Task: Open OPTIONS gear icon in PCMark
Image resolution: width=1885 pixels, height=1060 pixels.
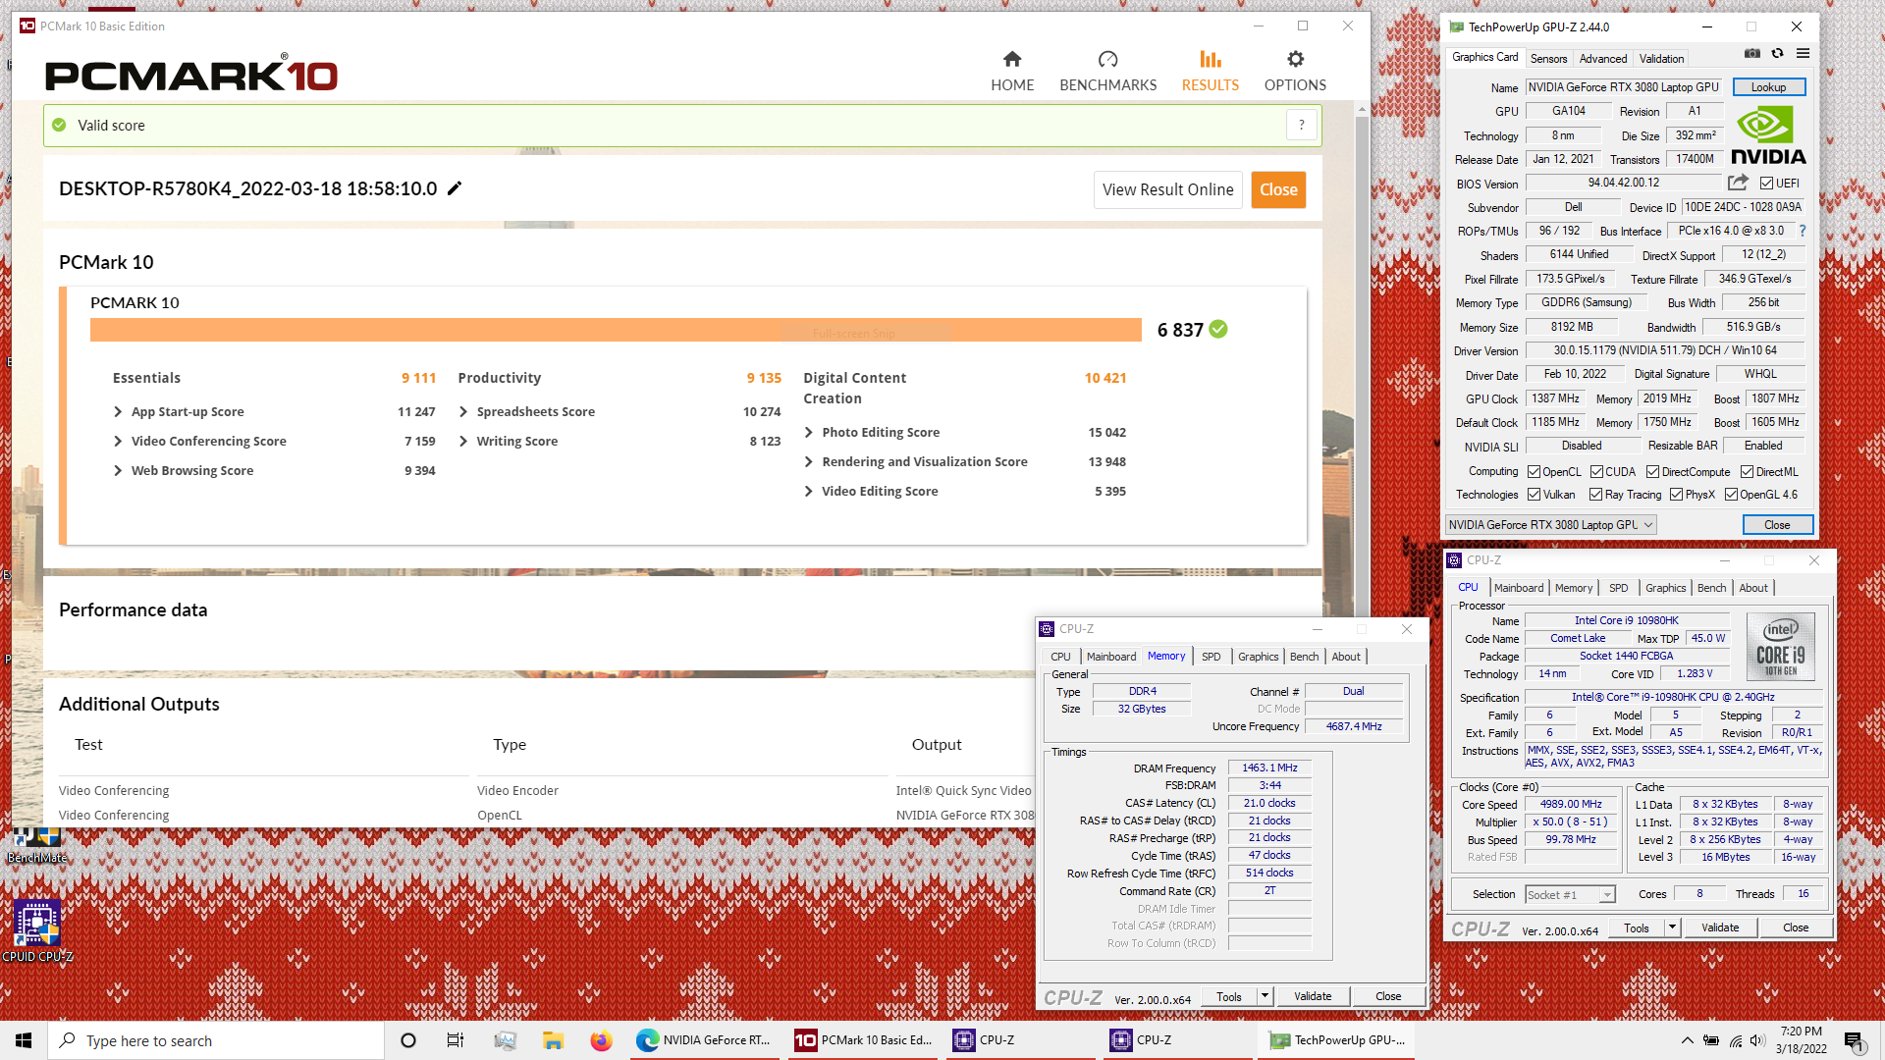Action: coord(1296,60)
